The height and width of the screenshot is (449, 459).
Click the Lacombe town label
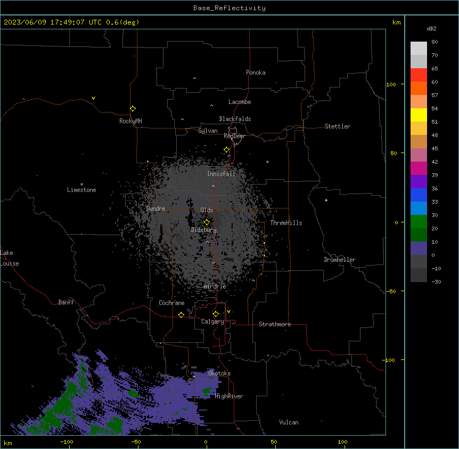(240, 102)
